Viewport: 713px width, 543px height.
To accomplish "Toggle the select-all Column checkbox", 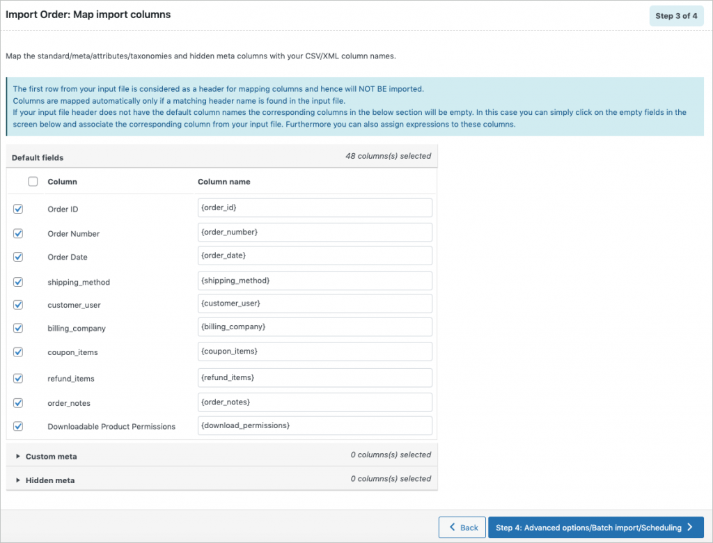I will tap(33, 182).
